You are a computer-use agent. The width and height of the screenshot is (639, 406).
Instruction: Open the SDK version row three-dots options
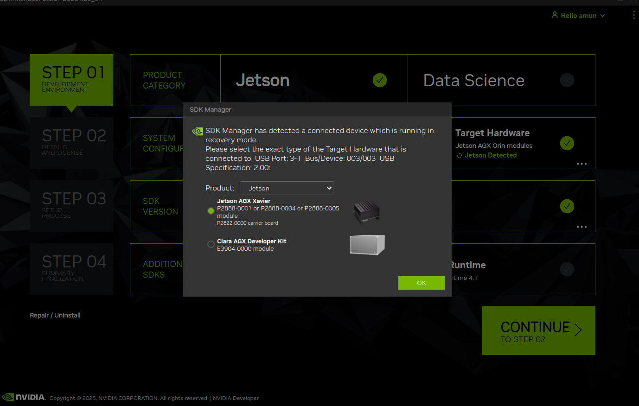click(x=581, y=227)
